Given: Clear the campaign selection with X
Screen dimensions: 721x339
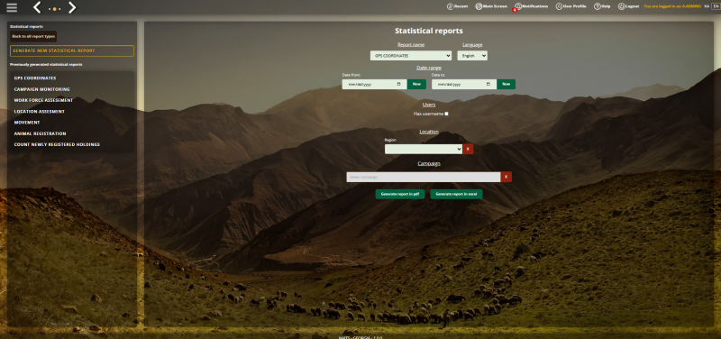Looking at the screenshot, I should [507, 177].
